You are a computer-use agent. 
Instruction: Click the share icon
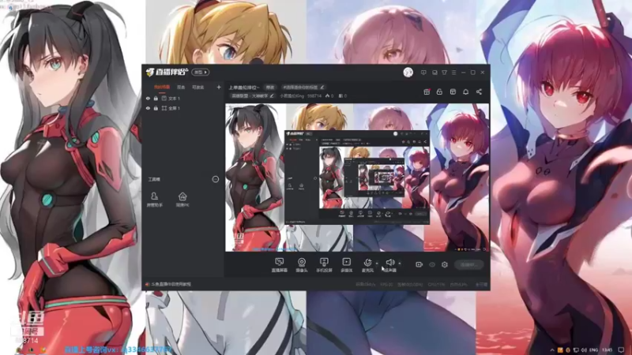(479, 92)
